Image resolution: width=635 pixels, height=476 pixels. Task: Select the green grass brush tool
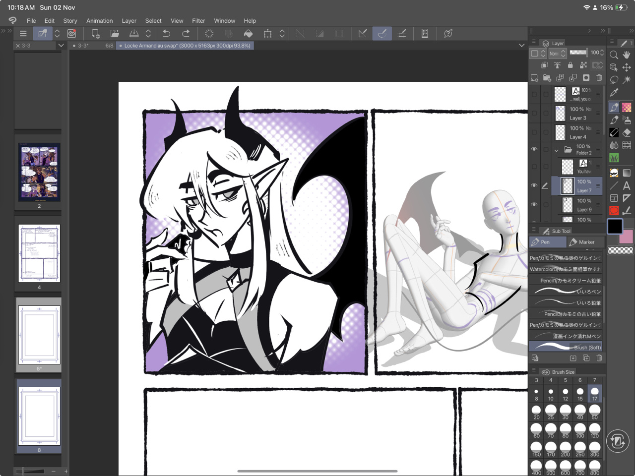pos(614,158)
